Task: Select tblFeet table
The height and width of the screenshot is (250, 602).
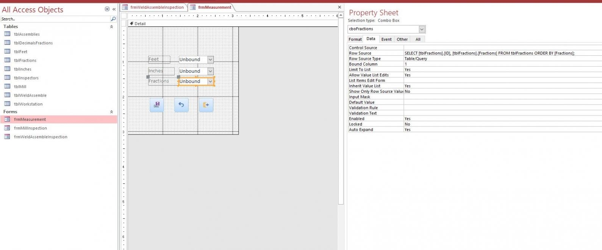Action: click(20, 52)
